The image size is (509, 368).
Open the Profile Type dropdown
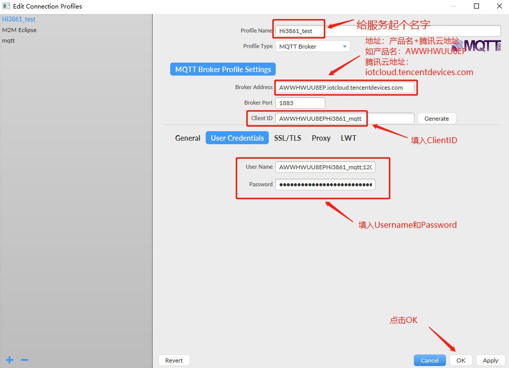tap(312, 47)
